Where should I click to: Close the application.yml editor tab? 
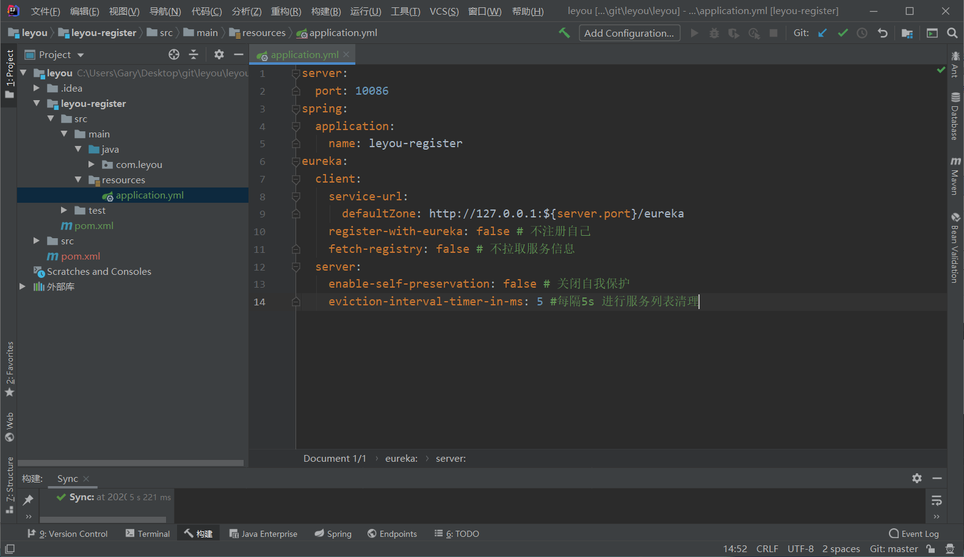(x=346, y=54)
